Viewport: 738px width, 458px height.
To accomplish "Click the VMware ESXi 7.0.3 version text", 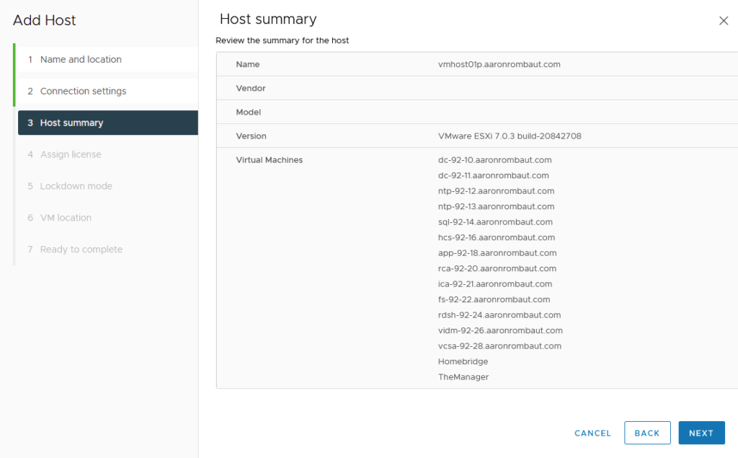I will click(510, 136).
